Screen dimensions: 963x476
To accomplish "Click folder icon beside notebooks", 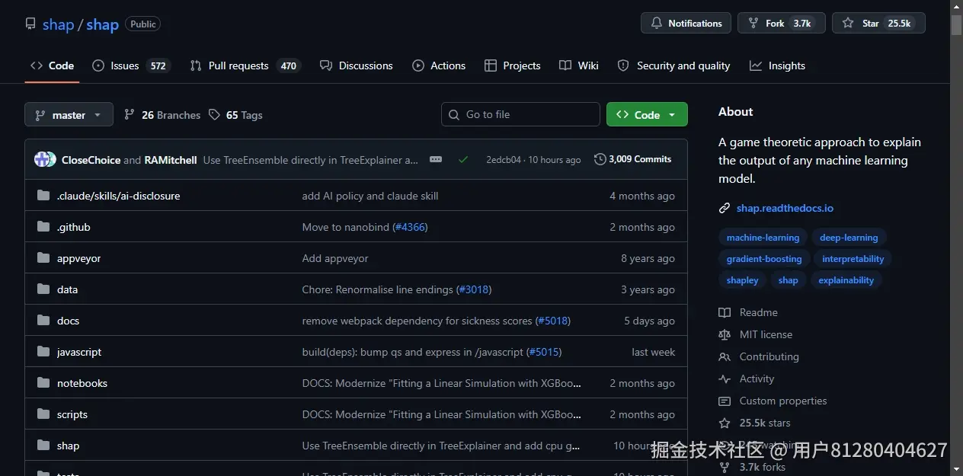I will (43, 383).
